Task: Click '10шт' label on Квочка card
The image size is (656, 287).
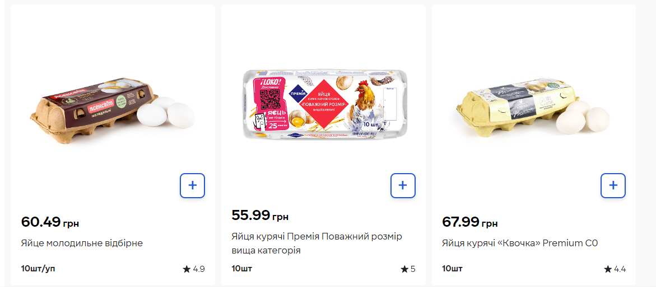Action: [x=452, y=269]
